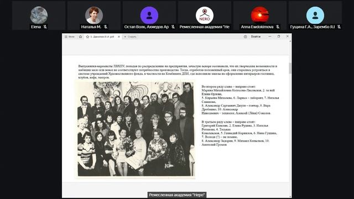Select Остап Волк purple avatar
The width and height of the screenshot is (354, 199).
[149, 15]
